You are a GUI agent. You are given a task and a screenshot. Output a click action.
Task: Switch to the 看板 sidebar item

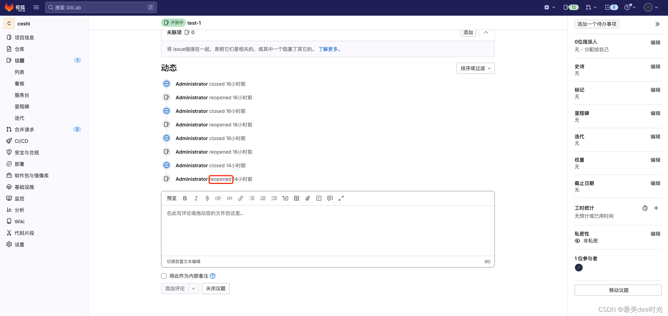tap(20, 84)
